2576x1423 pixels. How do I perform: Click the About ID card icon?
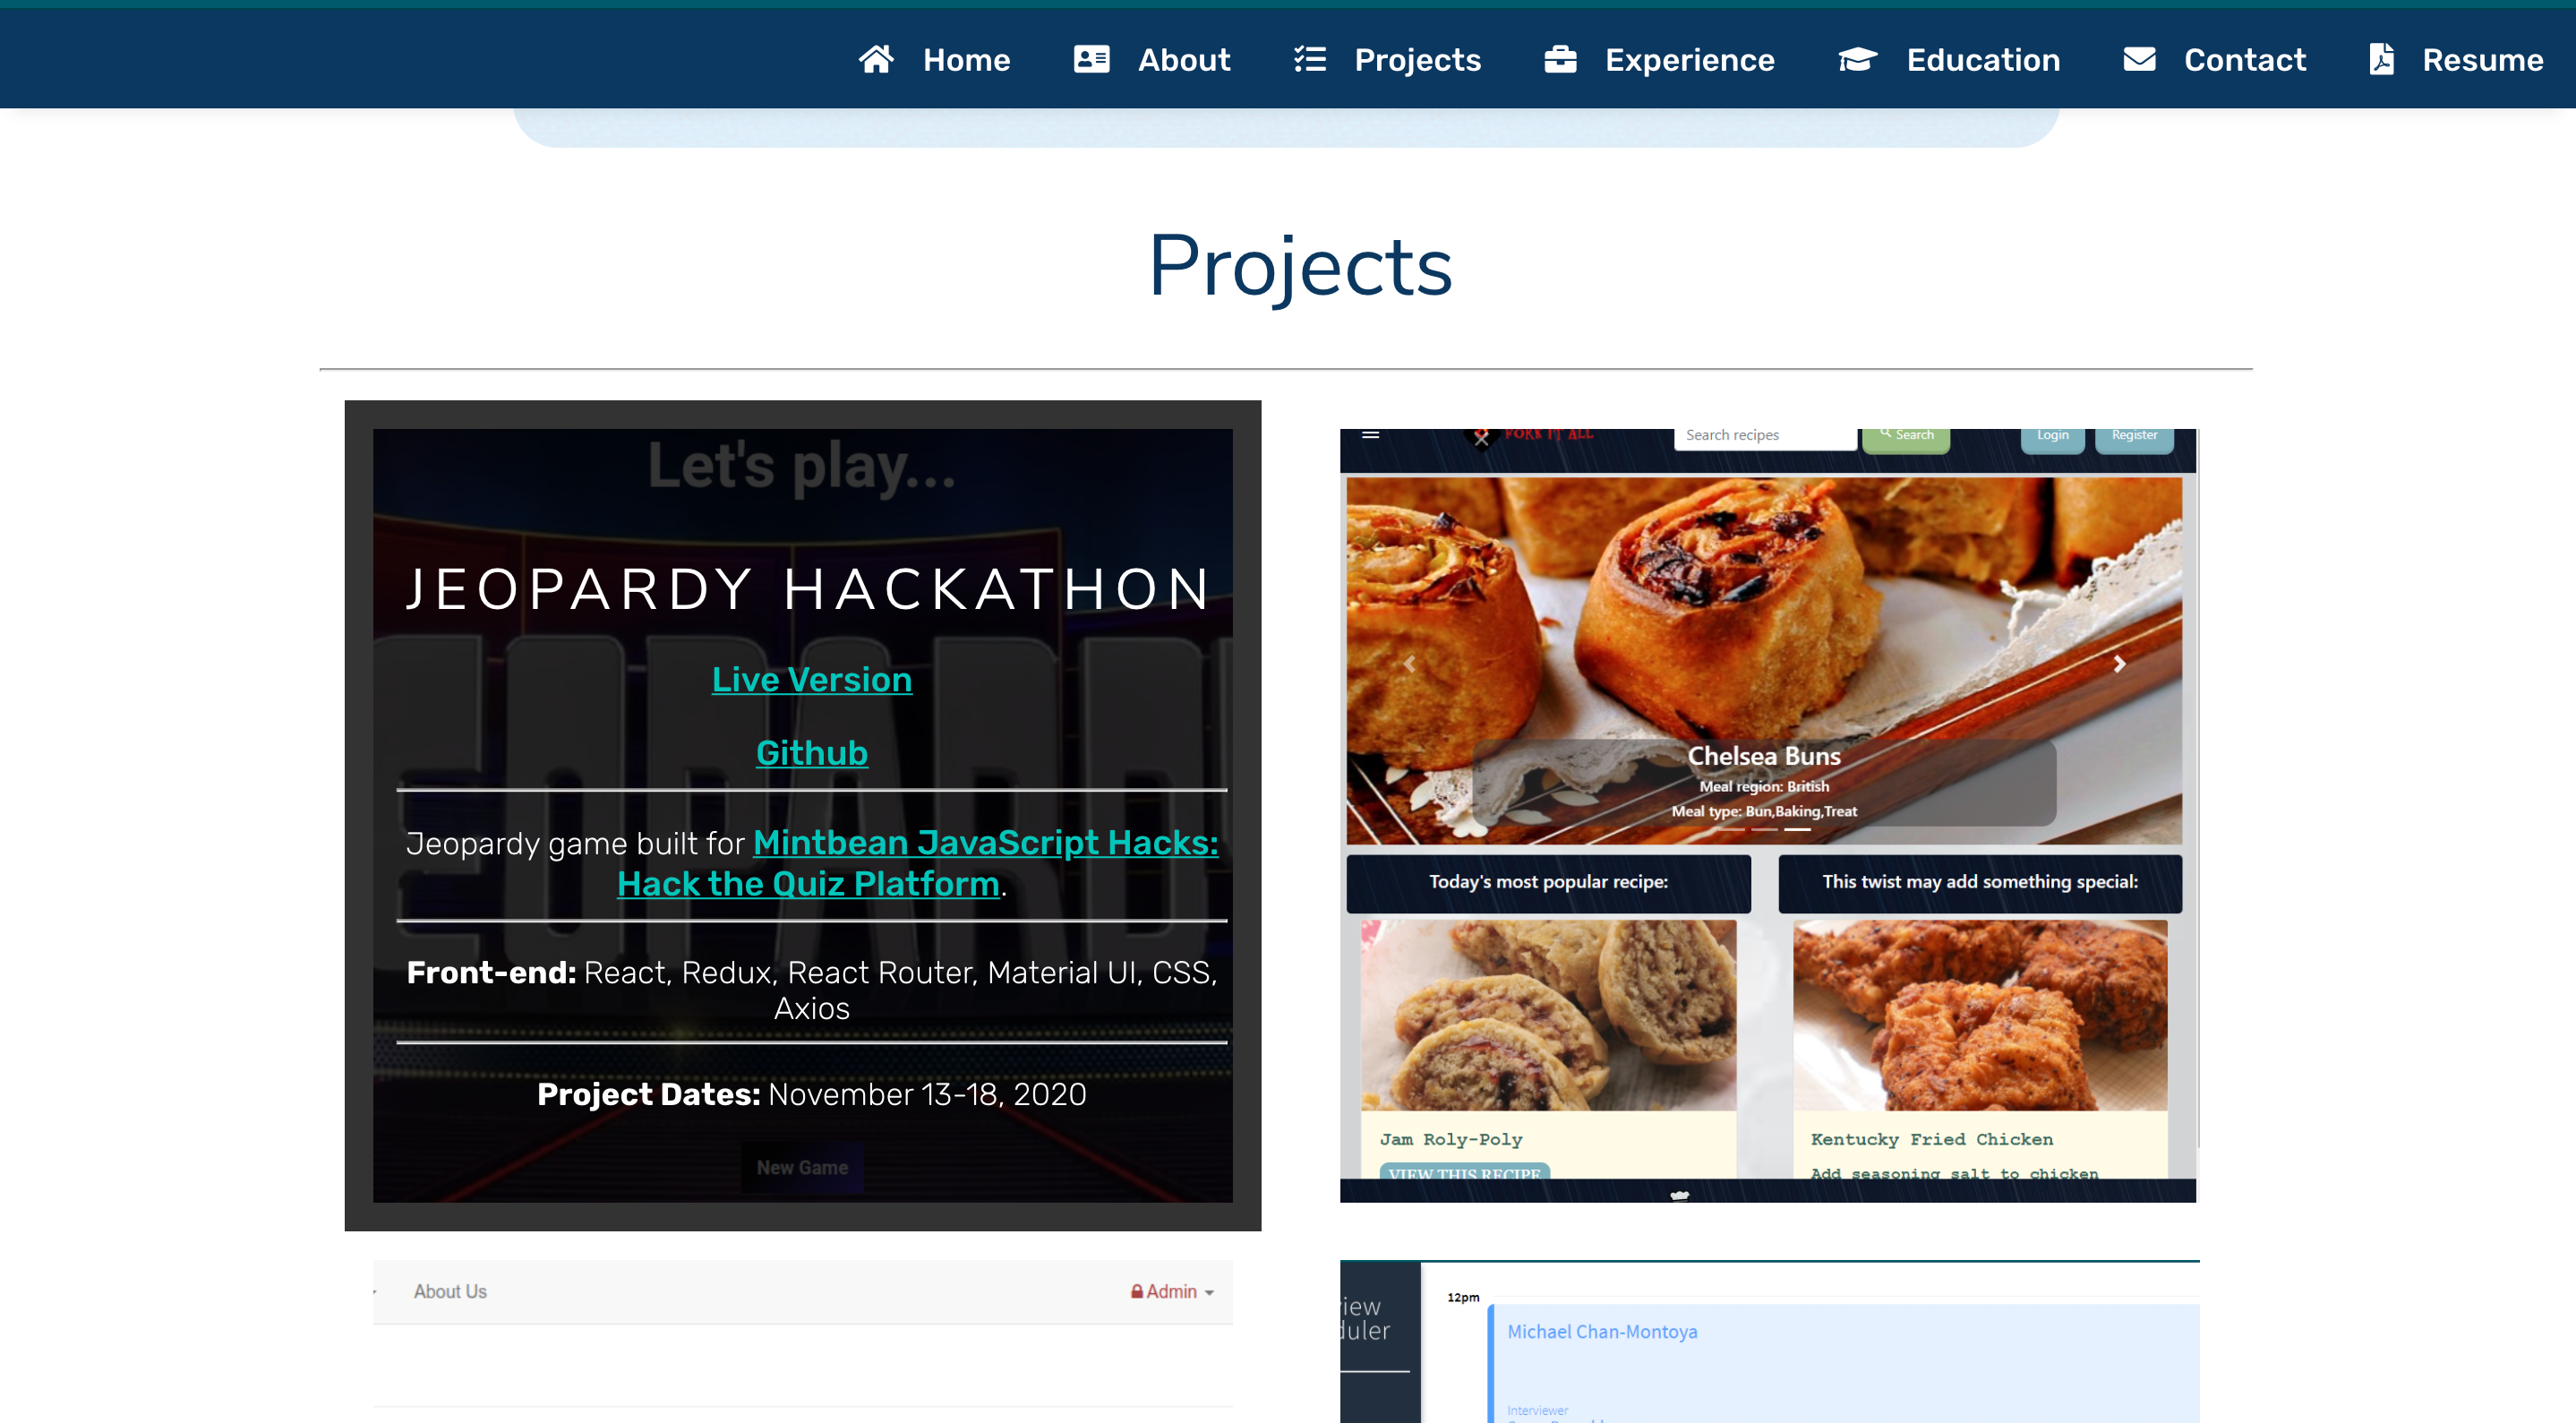click(x=1091, y=59)
